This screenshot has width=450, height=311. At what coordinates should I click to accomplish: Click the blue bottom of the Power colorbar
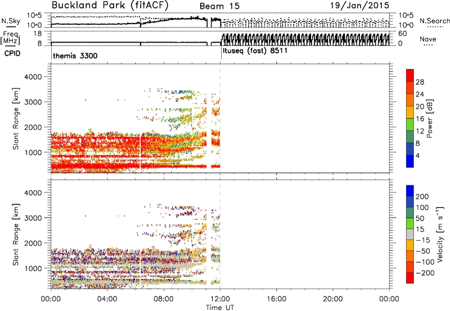[x=410, y=161]
